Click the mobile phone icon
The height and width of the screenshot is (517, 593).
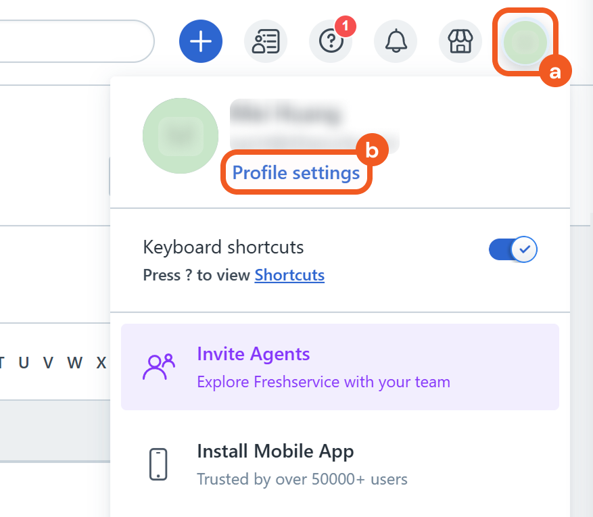click(158, 464)
